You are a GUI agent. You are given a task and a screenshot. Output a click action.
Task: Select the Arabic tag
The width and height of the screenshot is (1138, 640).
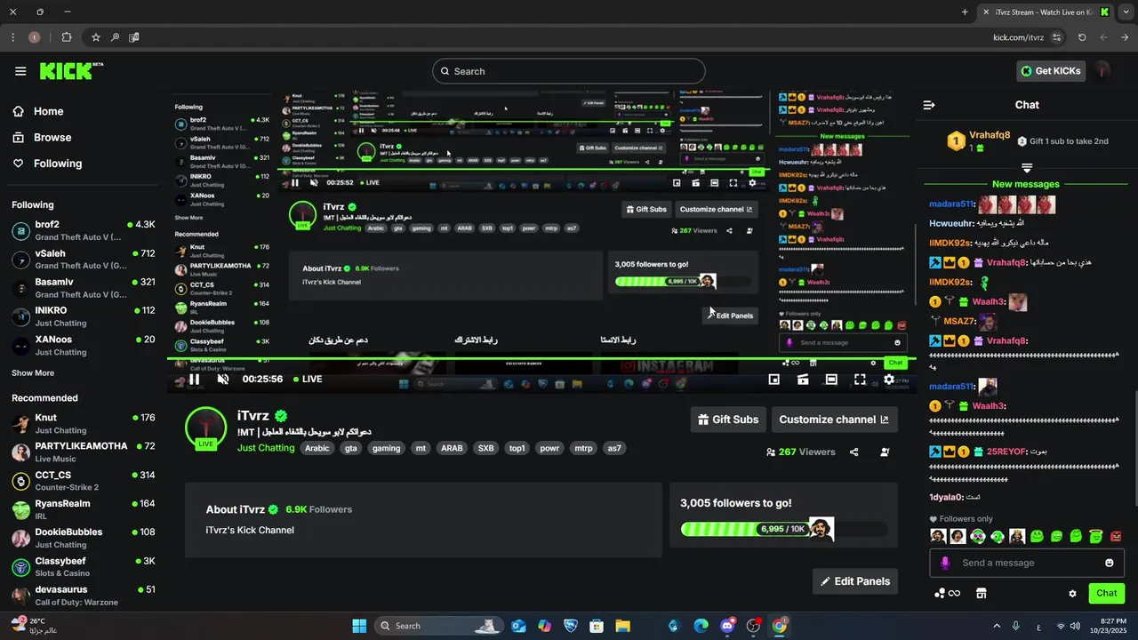tap(317, 448)
